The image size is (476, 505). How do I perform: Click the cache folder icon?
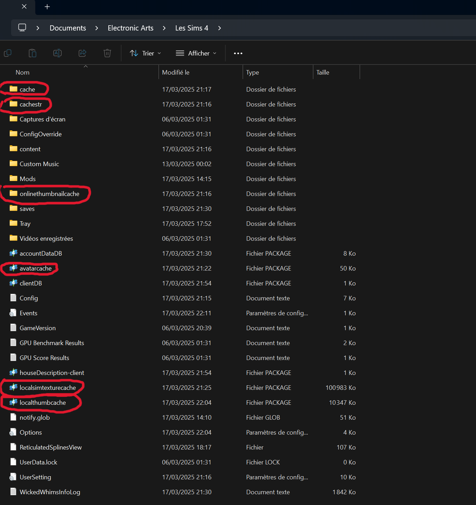14,89
